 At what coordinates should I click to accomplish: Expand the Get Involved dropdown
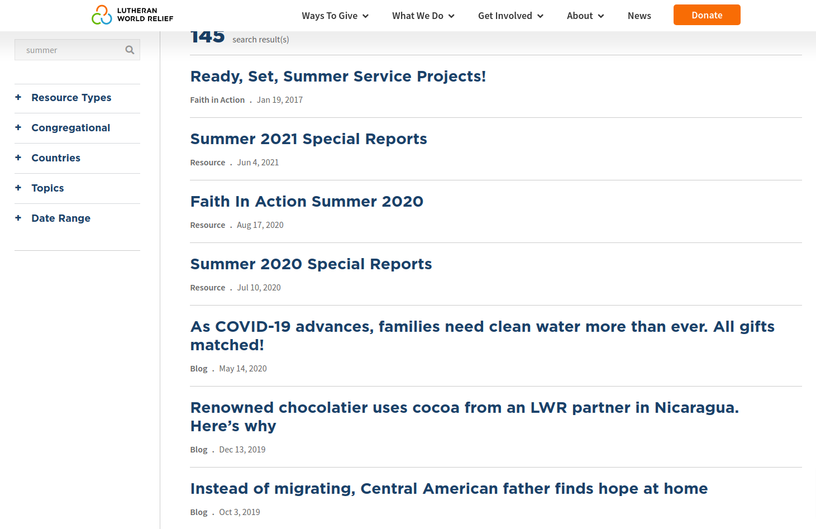510,16
